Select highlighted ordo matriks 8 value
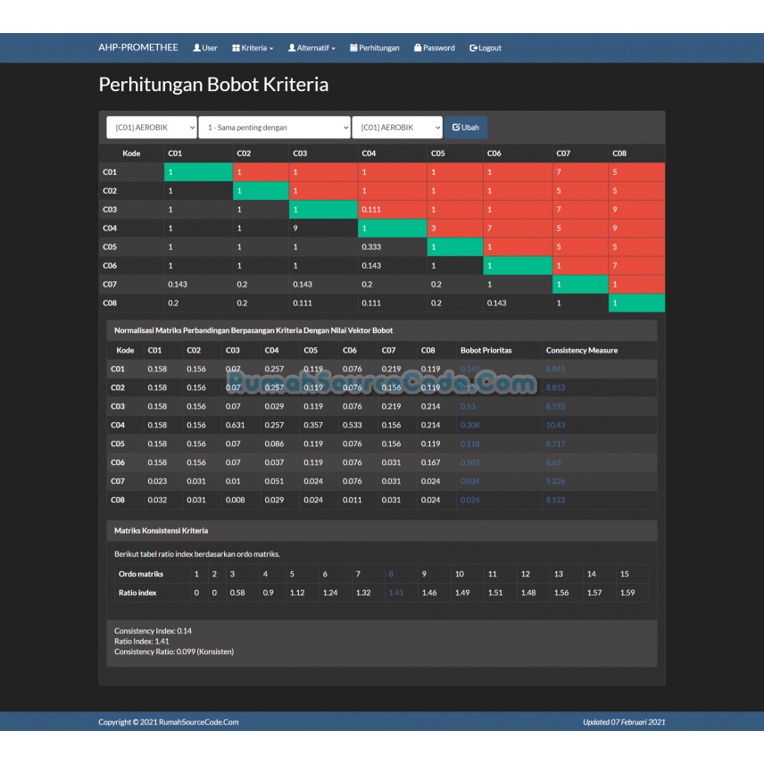Screen dimensions: 764x764 [391, 574]
